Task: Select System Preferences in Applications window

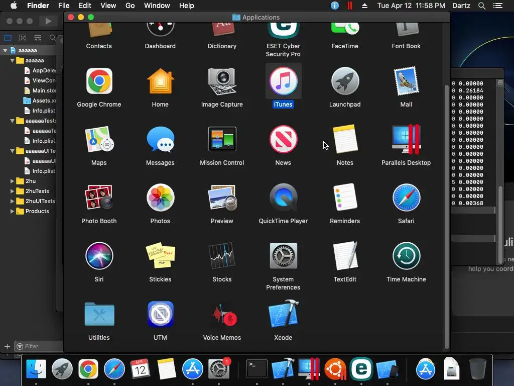Action: (283, 256)
